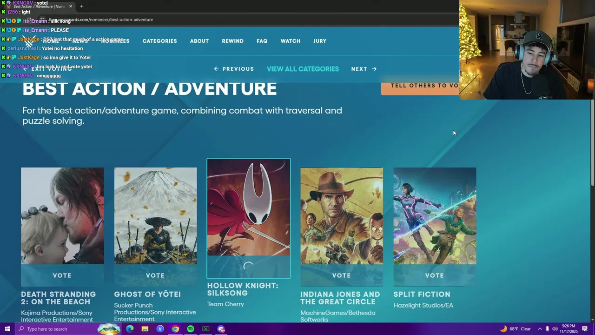The height and width of the screenshot is (335, 595).
Task: Click the browser address bar URL
Action: coord(100,20)
